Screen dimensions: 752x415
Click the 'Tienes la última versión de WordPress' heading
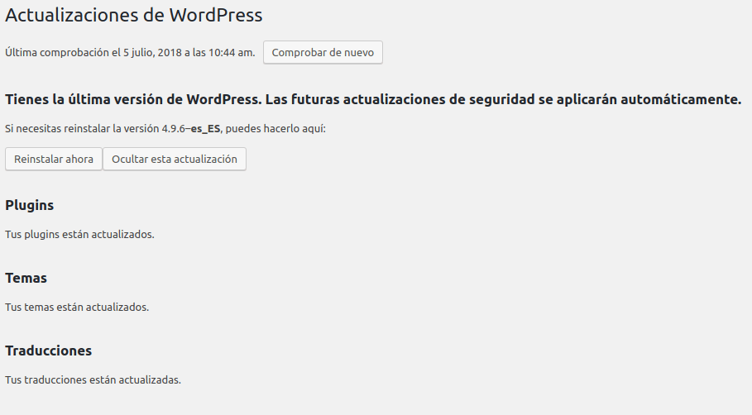(373, 99)
